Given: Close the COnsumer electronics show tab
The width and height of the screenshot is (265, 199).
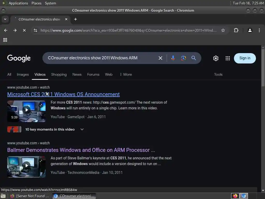Looking at the screenshot, I should click(x=66, y=19).
